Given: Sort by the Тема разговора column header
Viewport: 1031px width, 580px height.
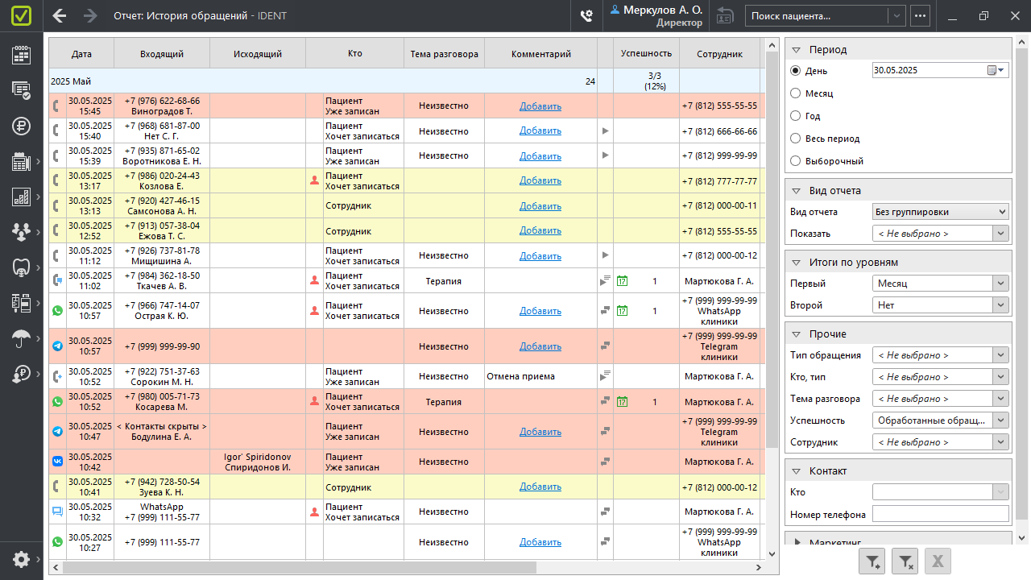Looking at the screenshot, I should point(444,54).
